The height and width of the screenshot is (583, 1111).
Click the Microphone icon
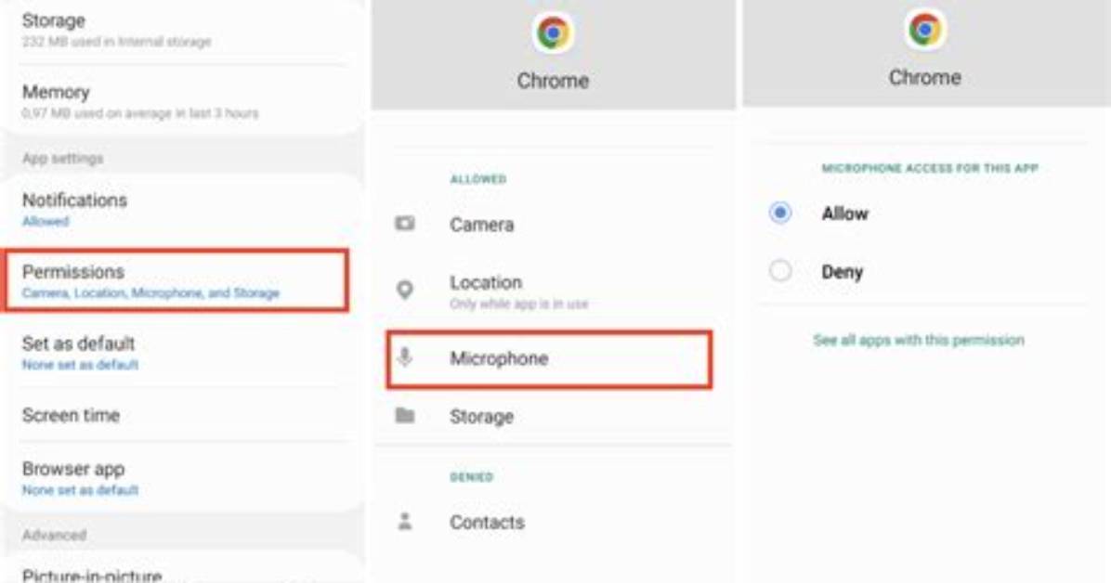tap(405, 357)
